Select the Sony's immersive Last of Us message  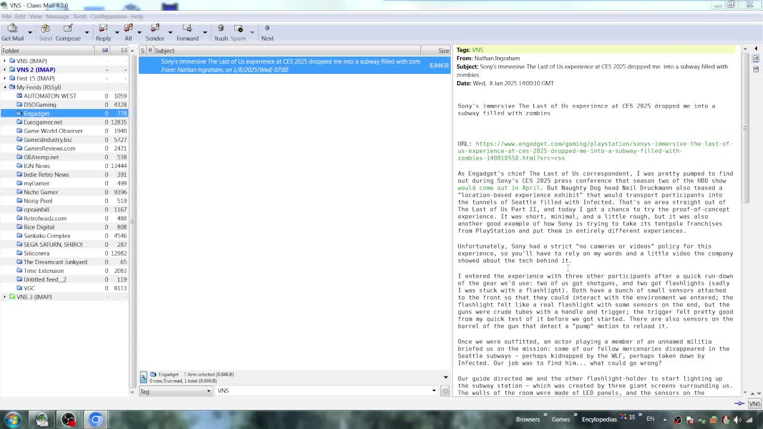(294, 66)
